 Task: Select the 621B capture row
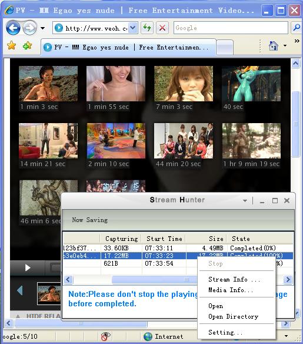pyautogui.click(x=131, y=263)
